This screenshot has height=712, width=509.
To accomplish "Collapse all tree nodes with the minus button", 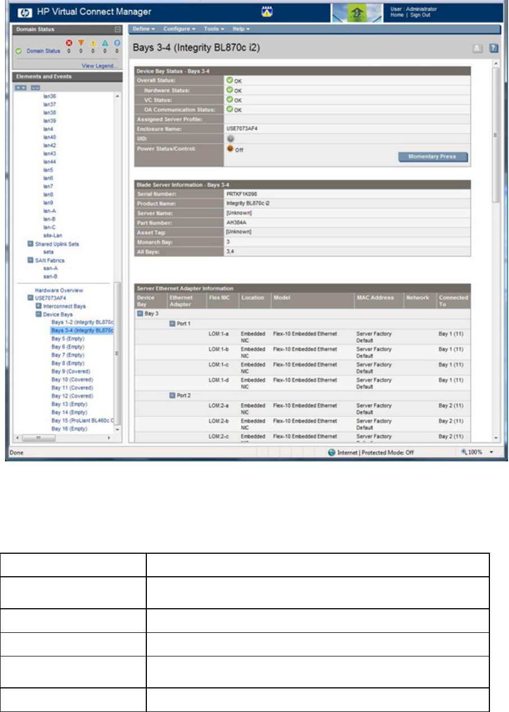I will point(35,88).
